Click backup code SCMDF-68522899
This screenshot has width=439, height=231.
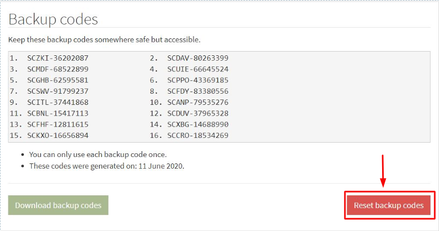(x=57, y=69)
